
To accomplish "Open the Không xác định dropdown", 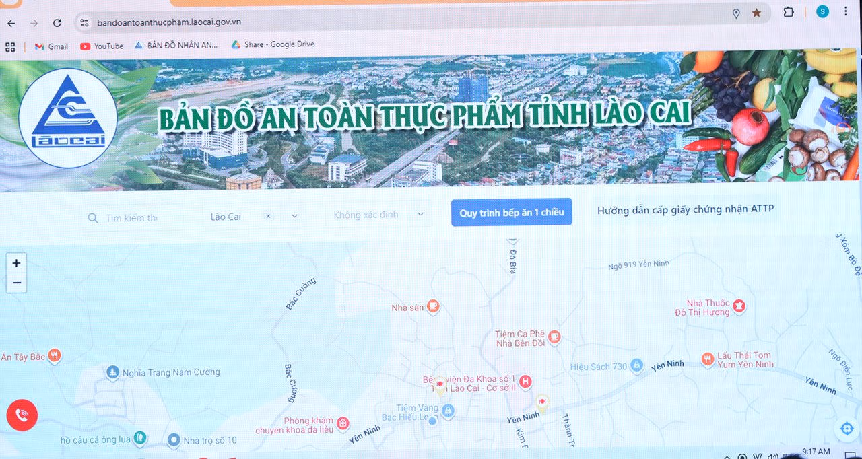I will point(420,215).
